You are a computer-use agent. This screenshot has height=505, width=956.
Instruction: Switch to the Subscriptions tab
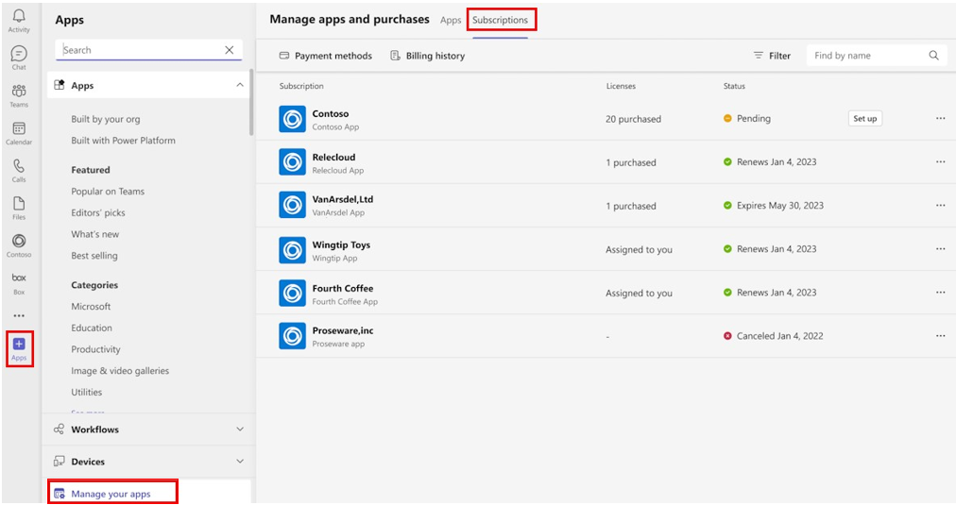[x=501, y=20]
